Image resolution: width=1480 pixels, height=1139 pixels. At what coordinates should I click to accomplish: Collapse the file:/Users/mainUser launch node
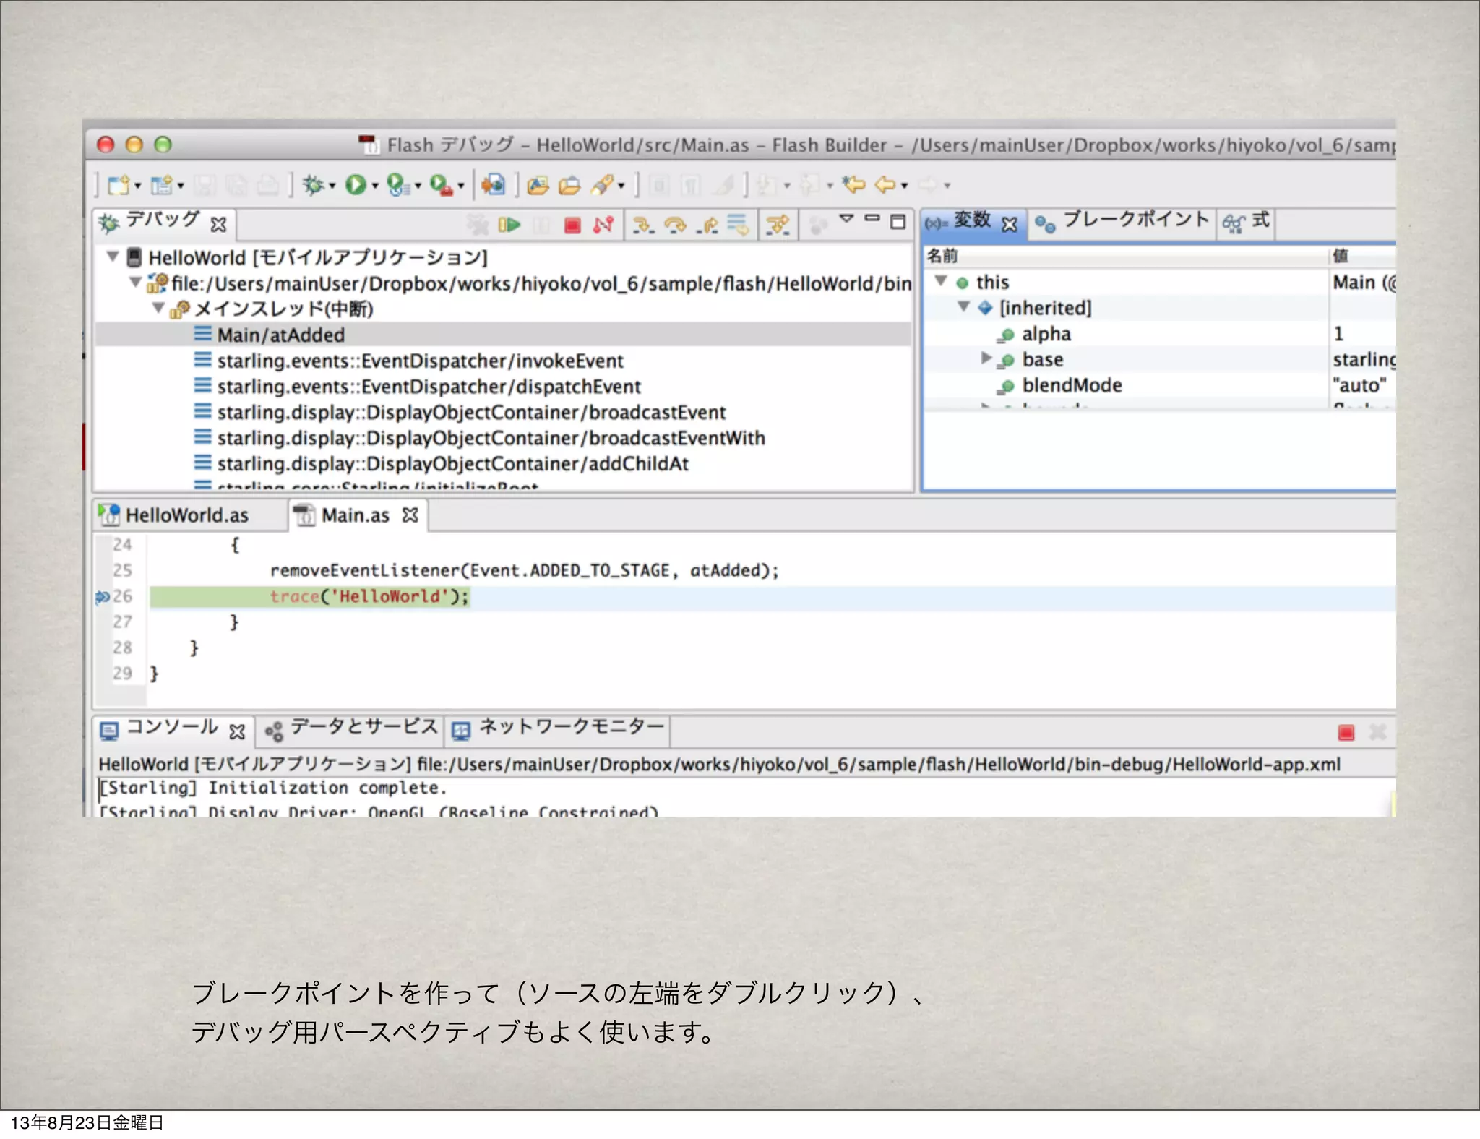point(135,282)
